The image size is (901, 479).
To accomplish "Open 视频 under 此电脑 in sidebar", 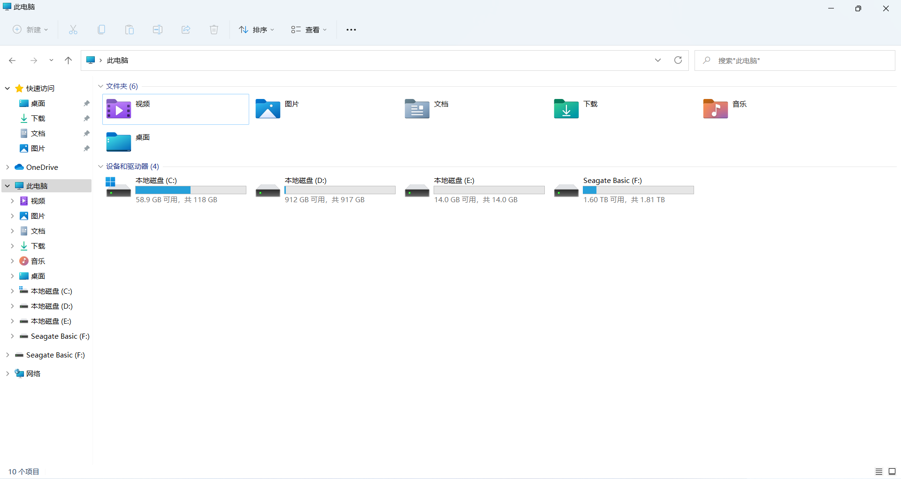I will pyautogui.click(x=38, y=201).
